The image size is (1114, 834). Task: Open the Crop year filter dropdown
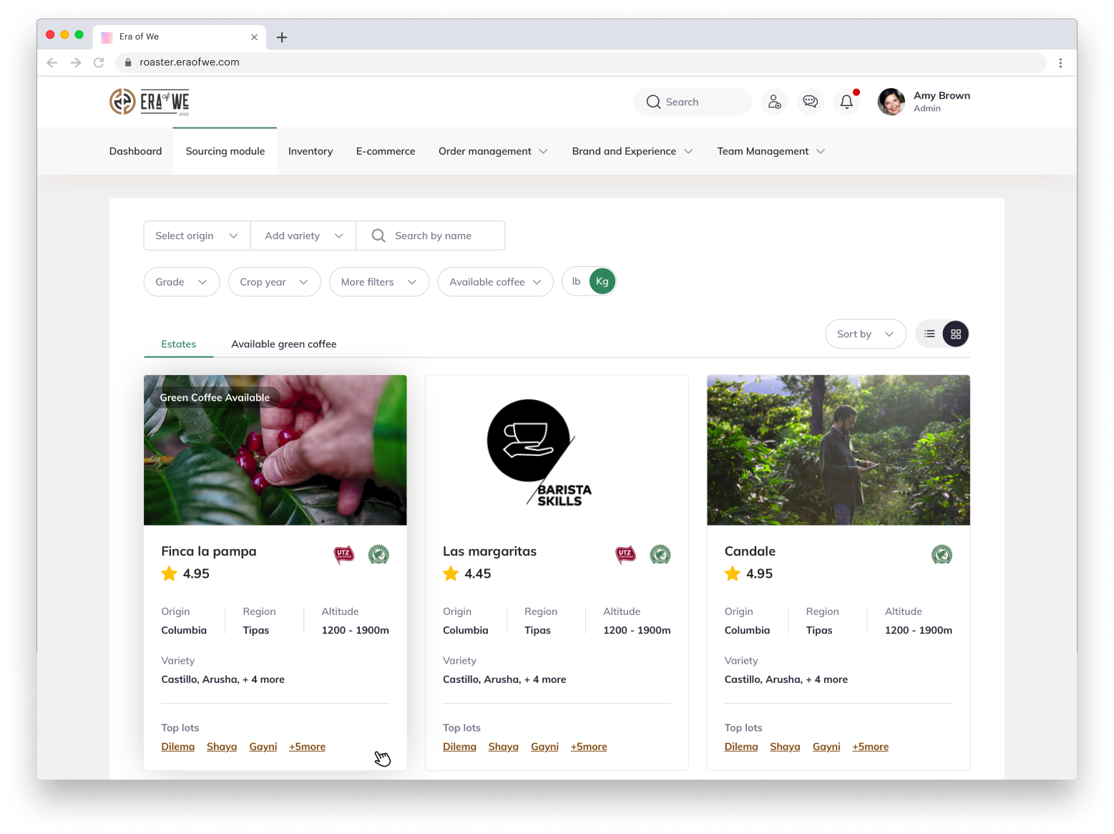(274, 282)
